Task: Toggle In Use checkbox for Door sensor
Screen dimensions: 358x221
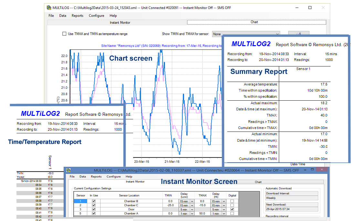Action: pos(94,209)
